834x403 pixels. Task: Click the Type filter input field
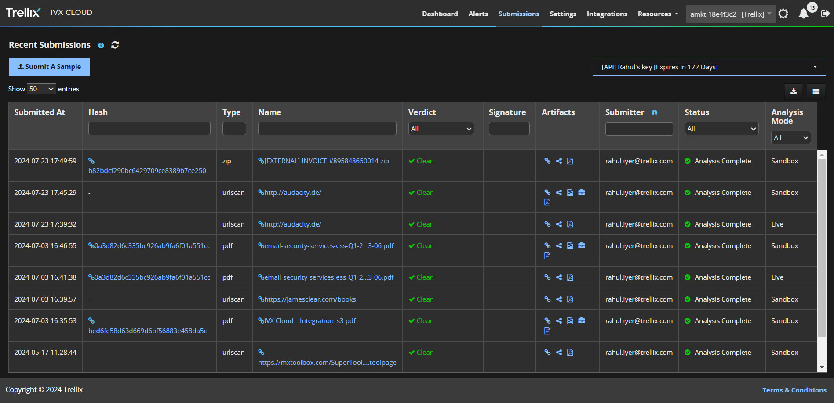pos(234,129)
